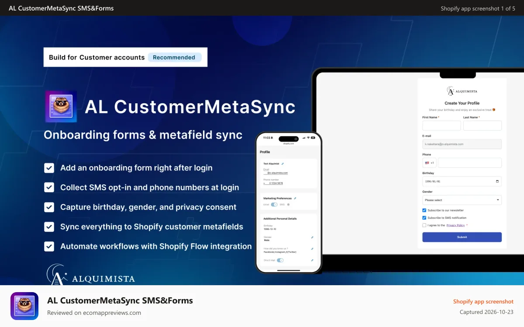Click the Male gender value on the phone
This screenshot has height=327, width=524.
pyautogui.click(x=266, y=240)
